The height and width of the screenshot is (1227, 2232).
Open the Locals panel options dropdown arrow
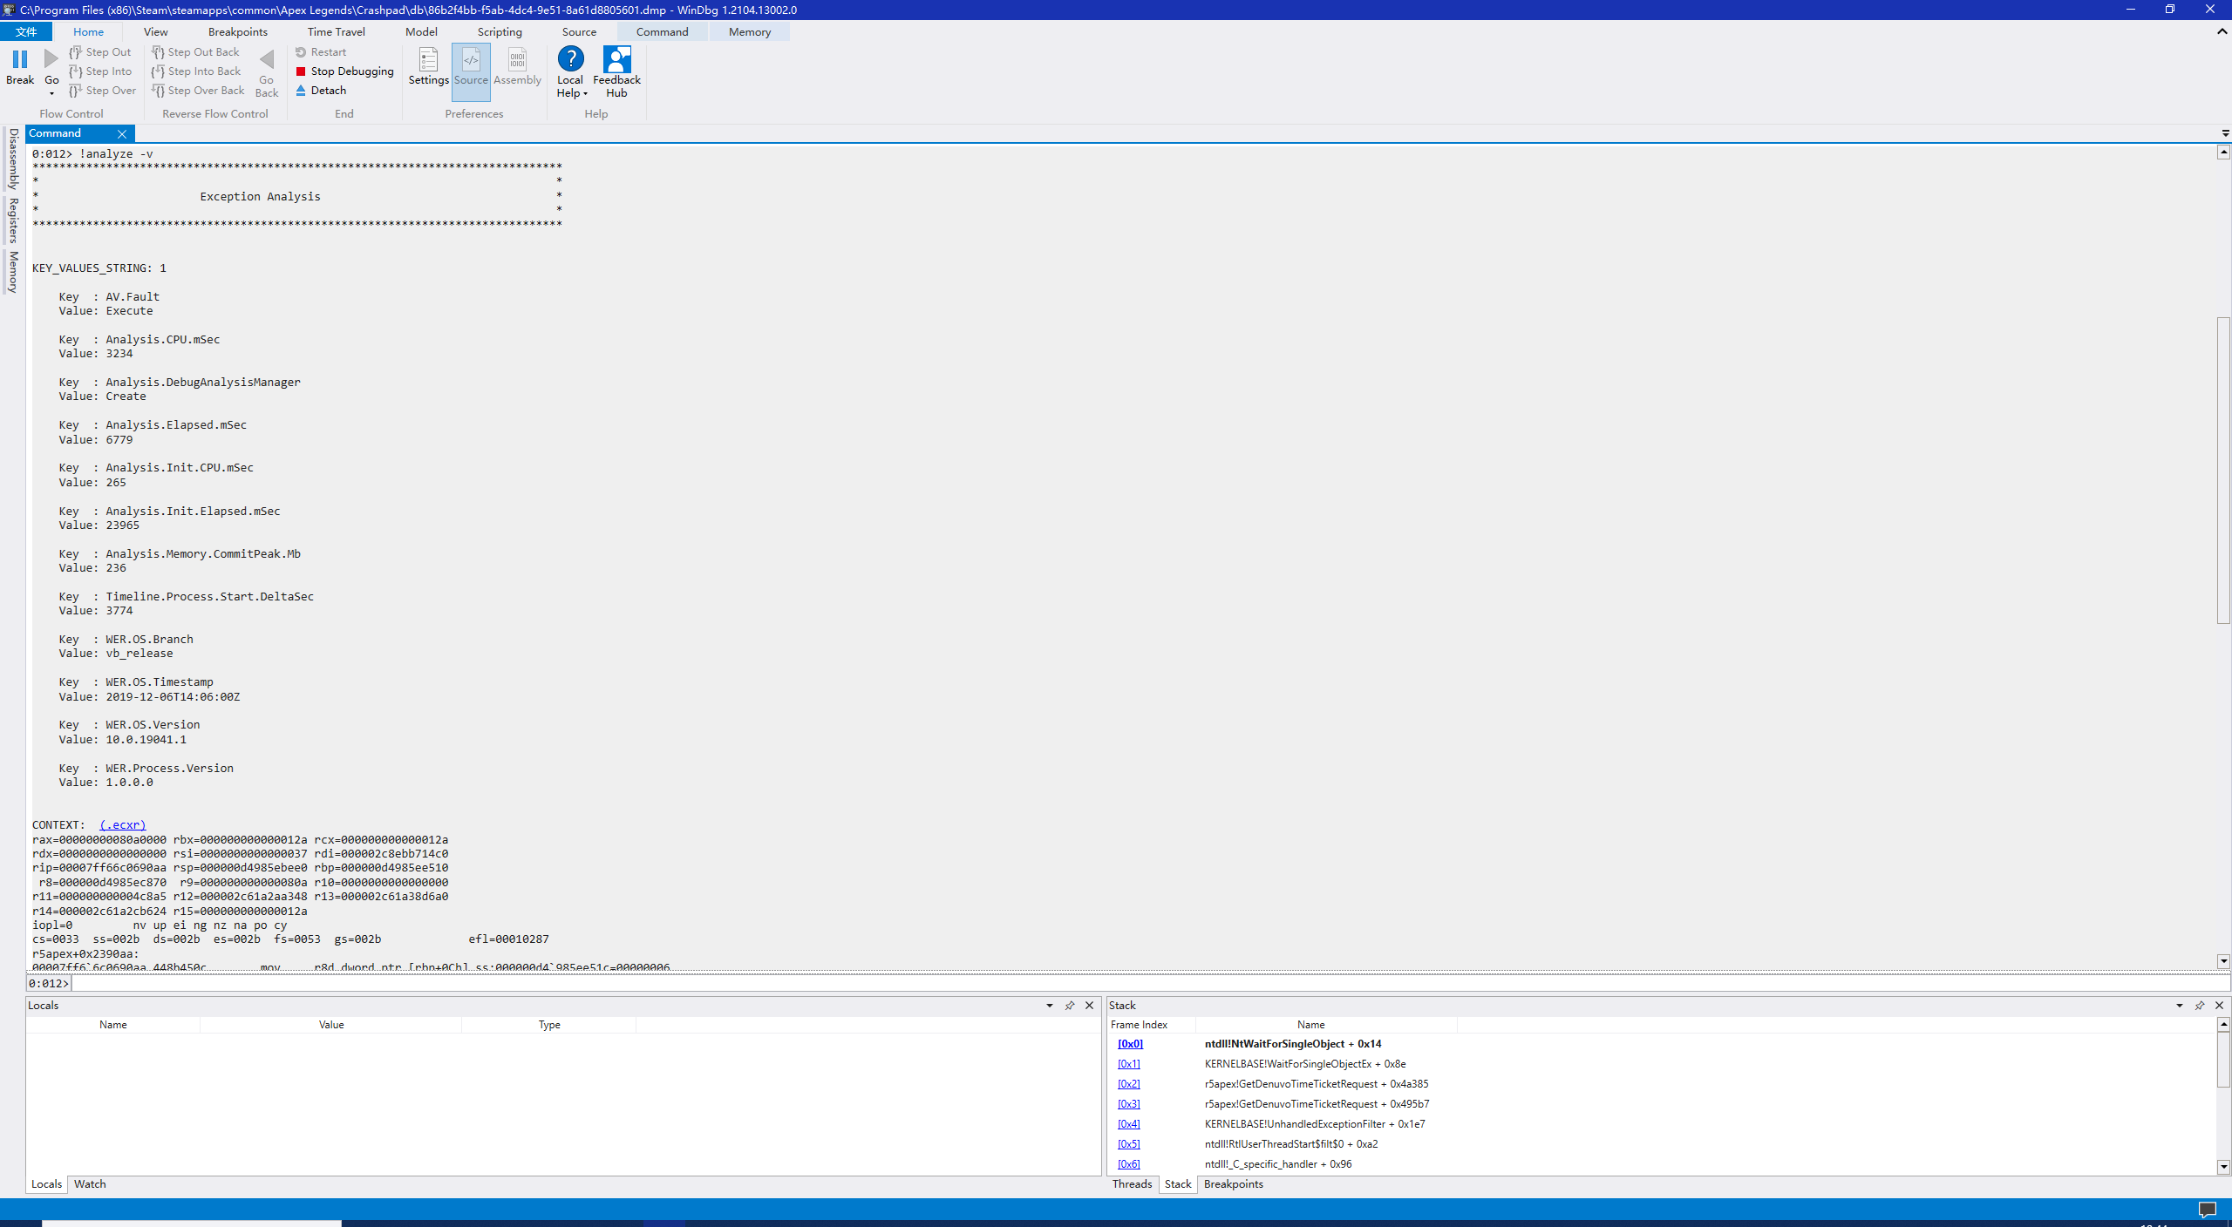coord(1050,1006)
